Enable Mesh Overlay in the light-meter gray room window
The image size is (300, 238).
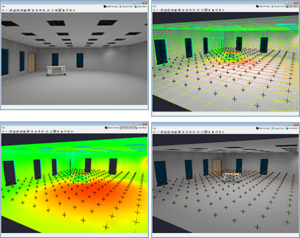point(263,128)
